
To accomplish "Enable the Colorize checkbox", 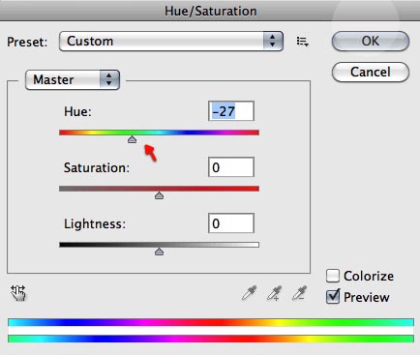I will pos(333,276).
